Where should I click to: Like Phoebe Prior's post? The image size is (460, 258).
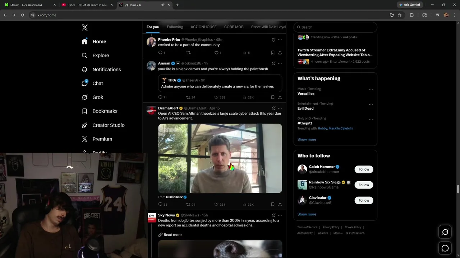[217, 53]
